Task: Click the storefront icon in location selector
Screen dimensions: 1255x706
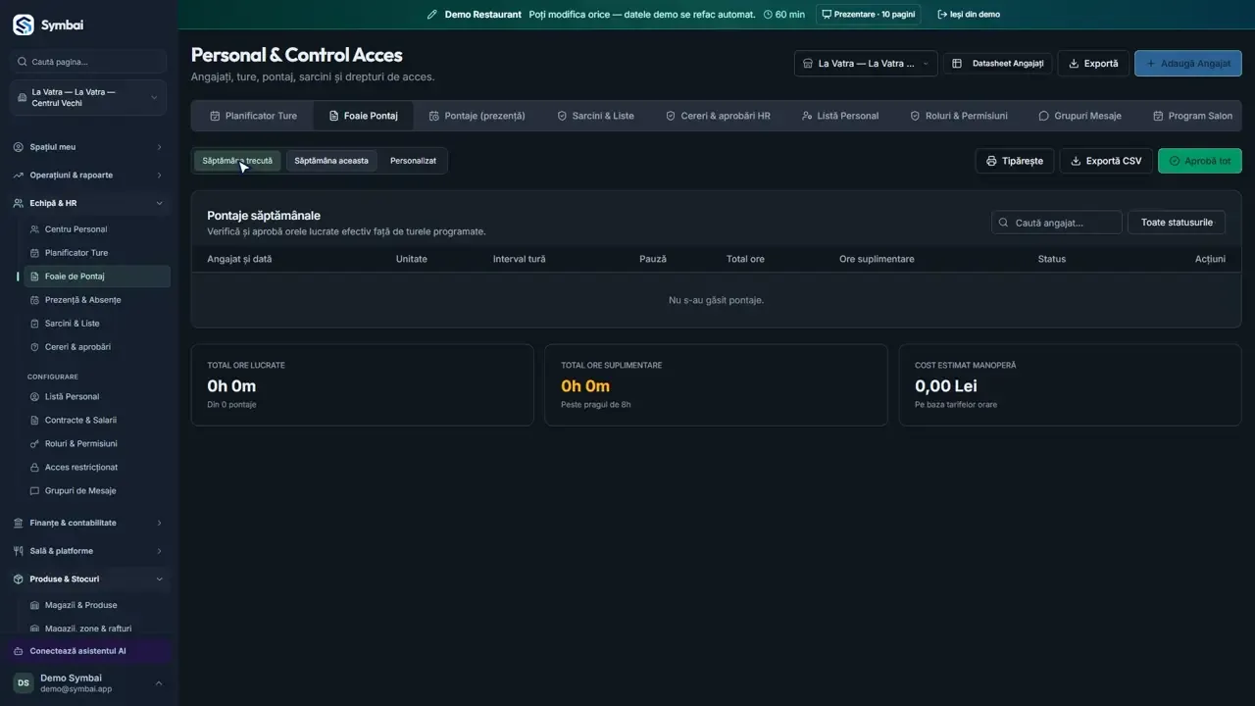Action: [x=808, y=64]
